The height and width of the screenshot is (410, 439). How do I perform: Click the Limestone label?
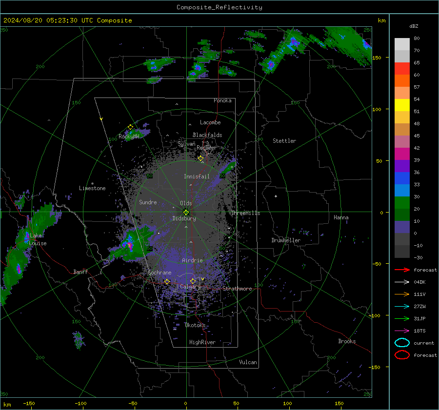(x=92, y=188)
